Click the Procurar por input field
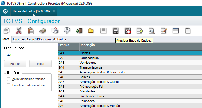Viewport: 202px width, 108px height. (28, 55)
